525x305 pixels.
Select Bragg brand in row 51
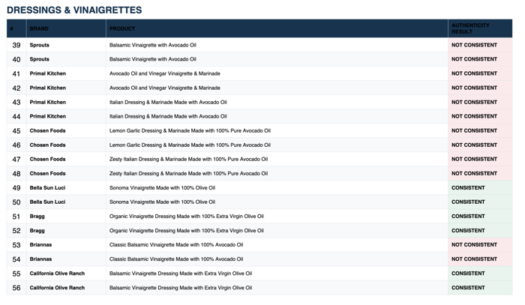(37, 217)
